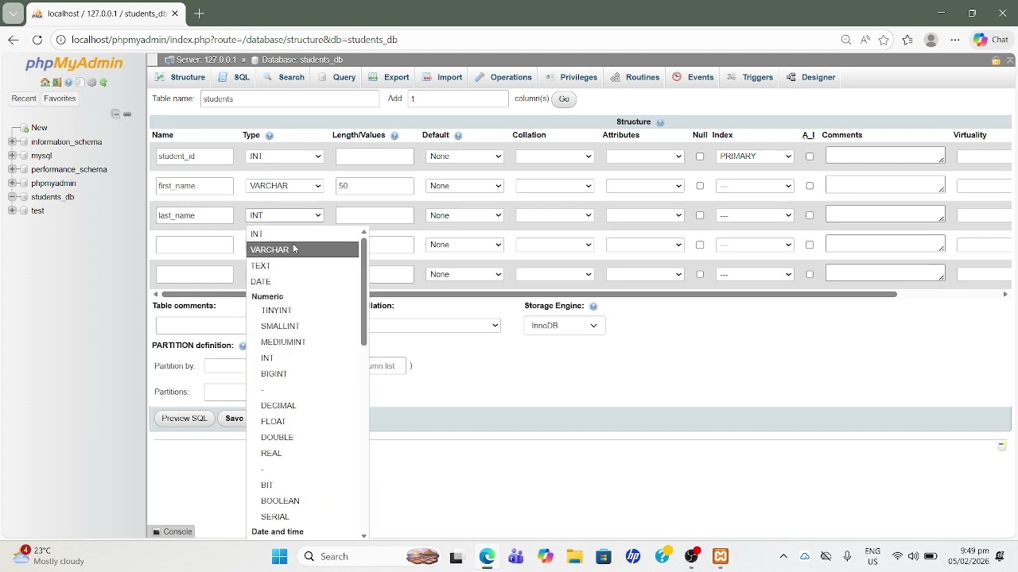Open Microsoft Store from the taskbar
The image size is (1018, 572).
(x=604, y=556)
